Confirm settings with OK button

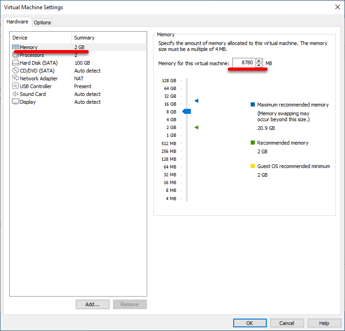[250, 323]
